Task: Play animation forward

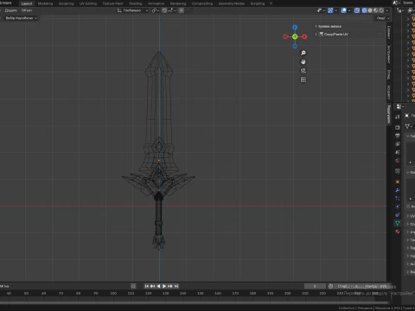Action: click(x=164, y=286)
